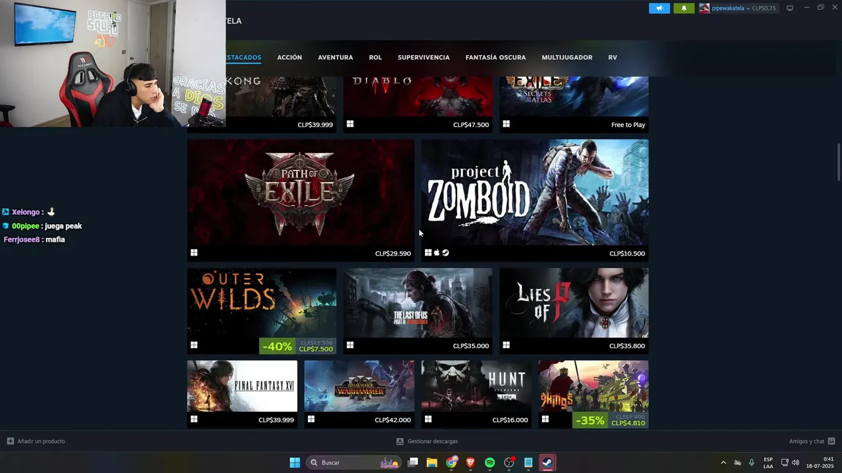The width and height of the screenshot is (842, 473).
Task: Select the FANTASÍA OSCURA category tab
Action: point(495,57)
